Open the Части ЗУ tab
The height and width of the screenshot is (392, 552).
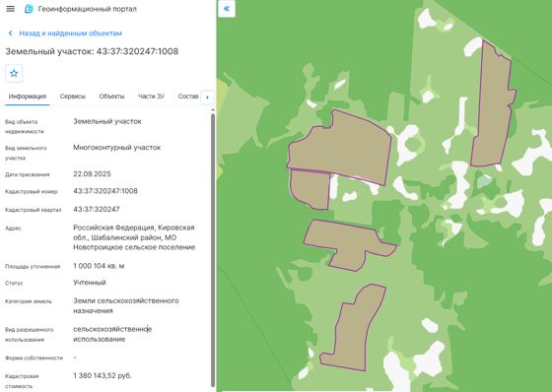pyautogui.click(x=151, y=97)
